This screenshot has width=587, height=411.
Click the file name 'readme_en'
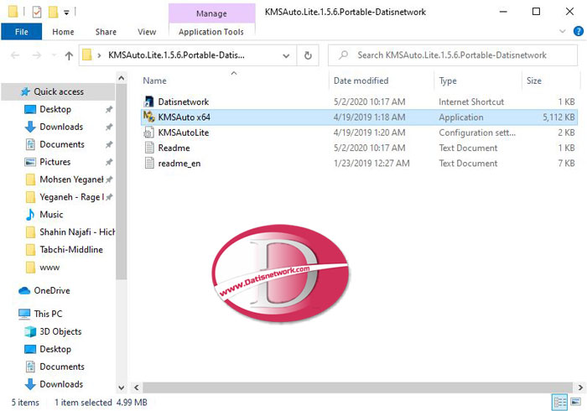point(179,164)
